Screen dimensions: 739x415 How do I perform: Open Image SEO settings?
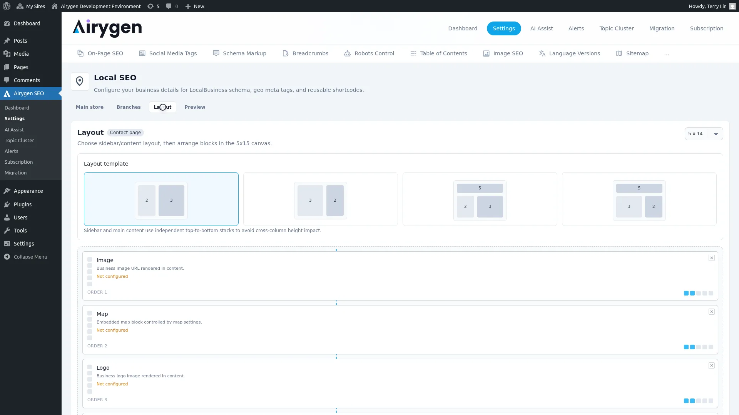coord(503,53)
